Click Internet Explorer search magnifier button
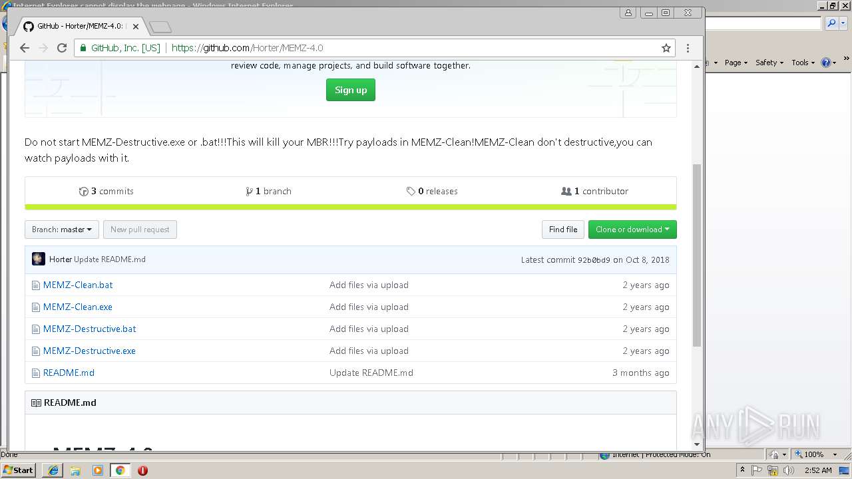The width and height of the screenshot is (852, 479). point(831,23)
